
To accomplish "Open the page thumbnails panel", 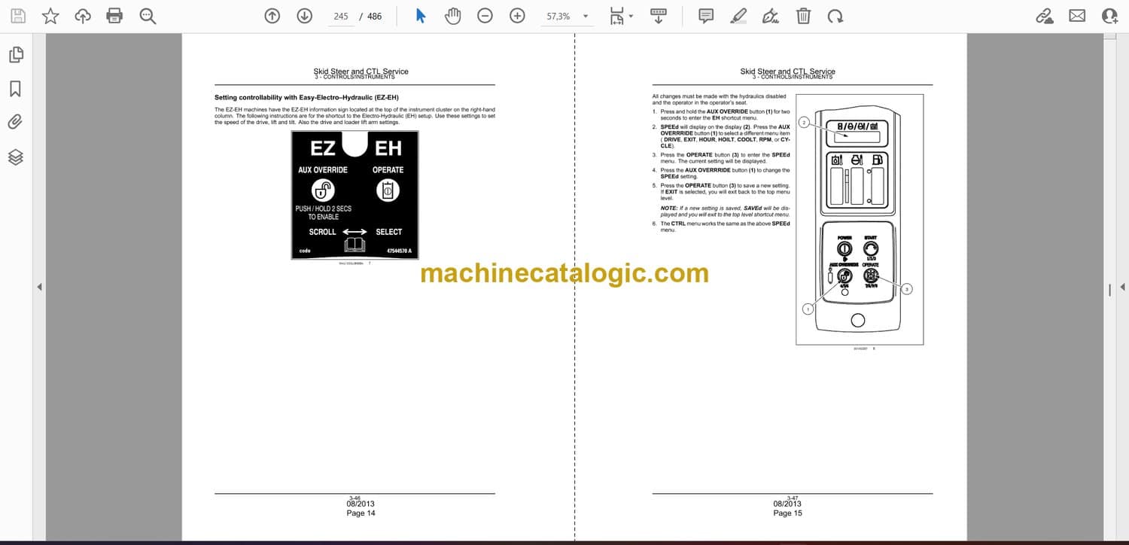I will [16, 54].
